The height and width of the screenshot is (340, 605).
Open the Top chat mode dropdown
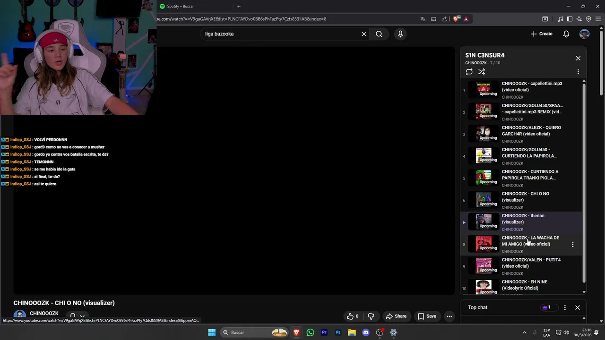point(477,307)
